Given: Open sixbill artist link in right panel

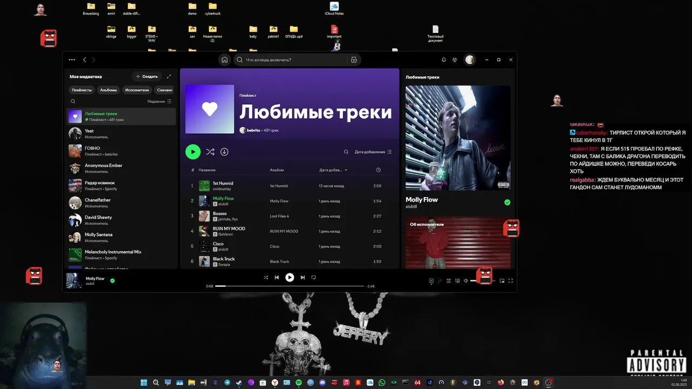Looking at the screenshot, I should pos(411,206).
